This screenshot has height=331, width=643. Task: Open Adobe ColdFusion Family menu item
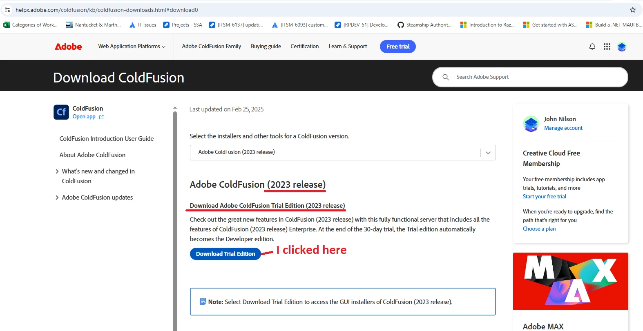click(x=212, y=47)
